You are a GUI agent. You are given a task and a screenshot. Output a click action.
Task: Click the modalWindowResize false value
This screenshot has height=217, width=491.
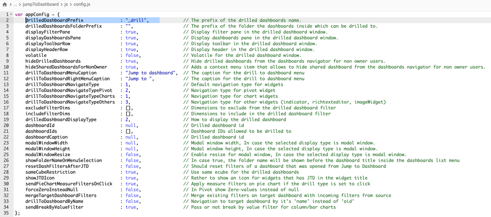[x=132, y=155]
